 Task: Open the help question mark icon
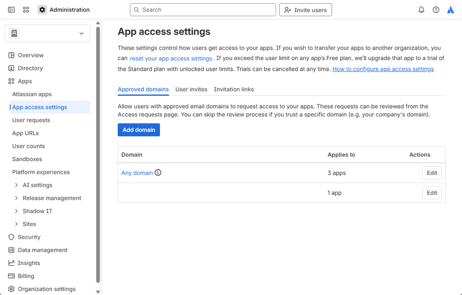click(x=436, y=10)
